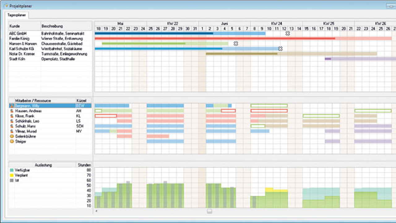Click the Auslastung column header

pyautogui.click(x=42, y=165)
